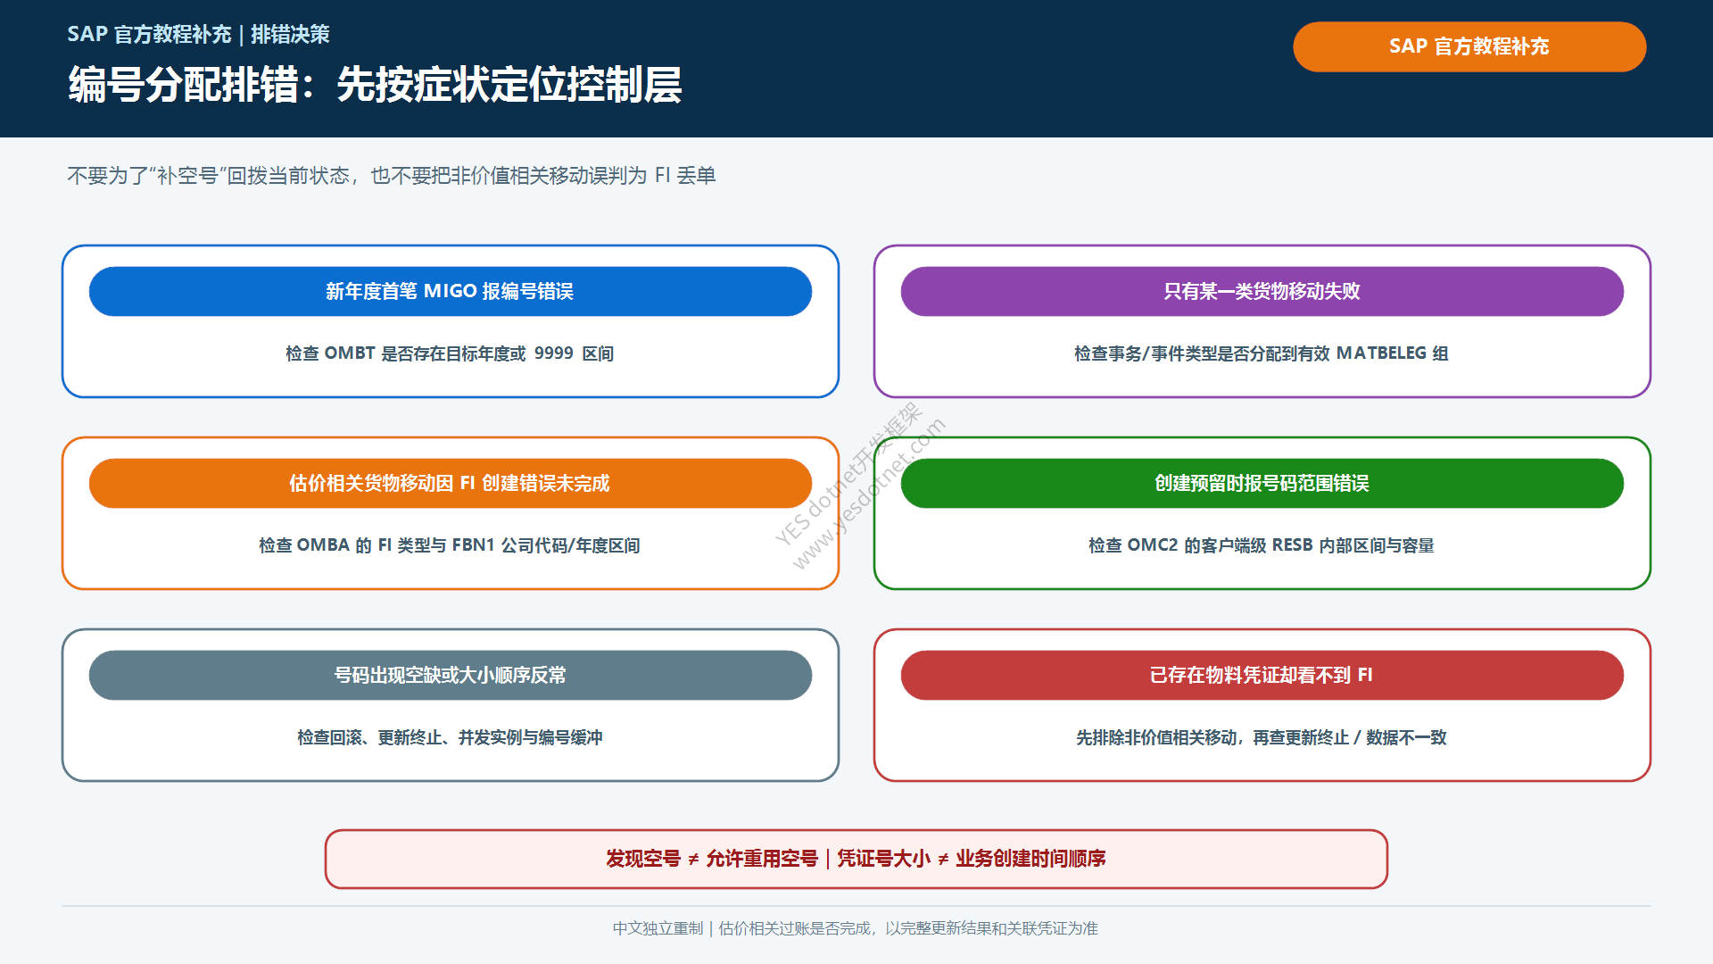The width and height of the screenshot is (1713, 964).
Task: Click the text 检查 OMBA 的 FI 类型与 FBN1 公司代码/年度区间
Action: click(x=450, y=545)
